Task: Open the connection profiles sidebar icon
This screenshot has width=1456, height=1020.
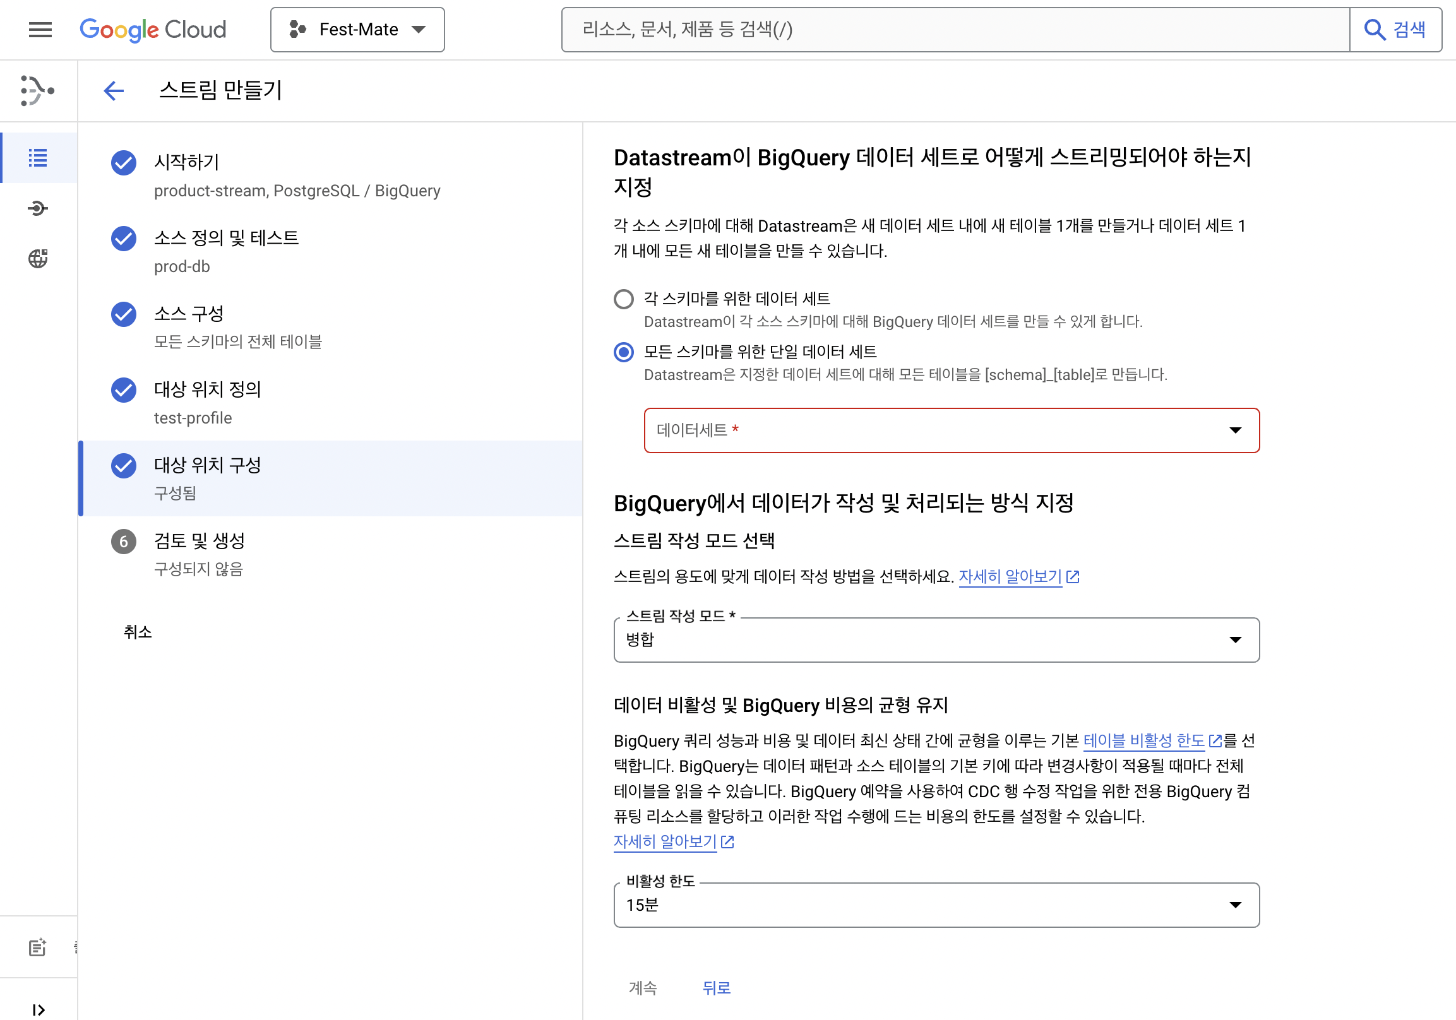Action: pyautogui.click(x=38, y=208)
